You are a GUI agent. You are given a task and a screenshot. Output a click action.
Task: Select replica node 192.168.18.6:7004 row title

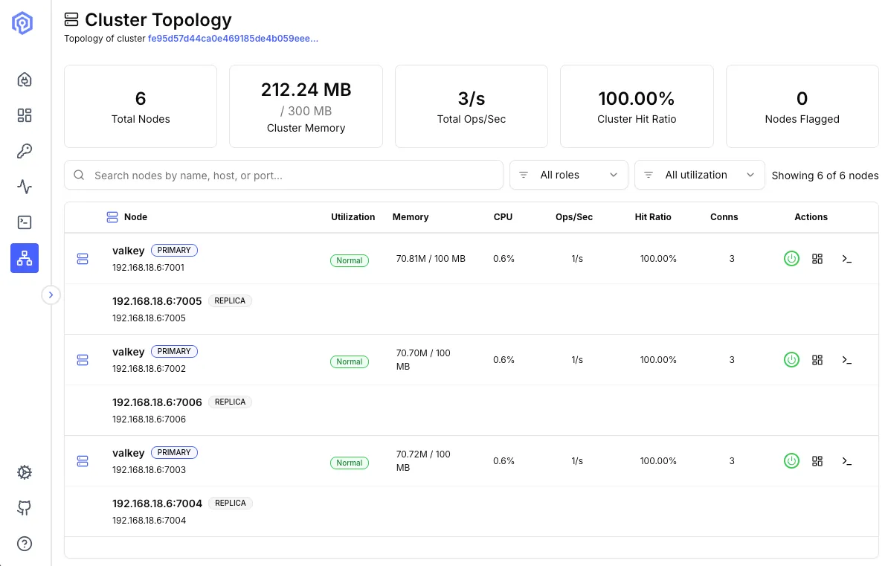157,504
